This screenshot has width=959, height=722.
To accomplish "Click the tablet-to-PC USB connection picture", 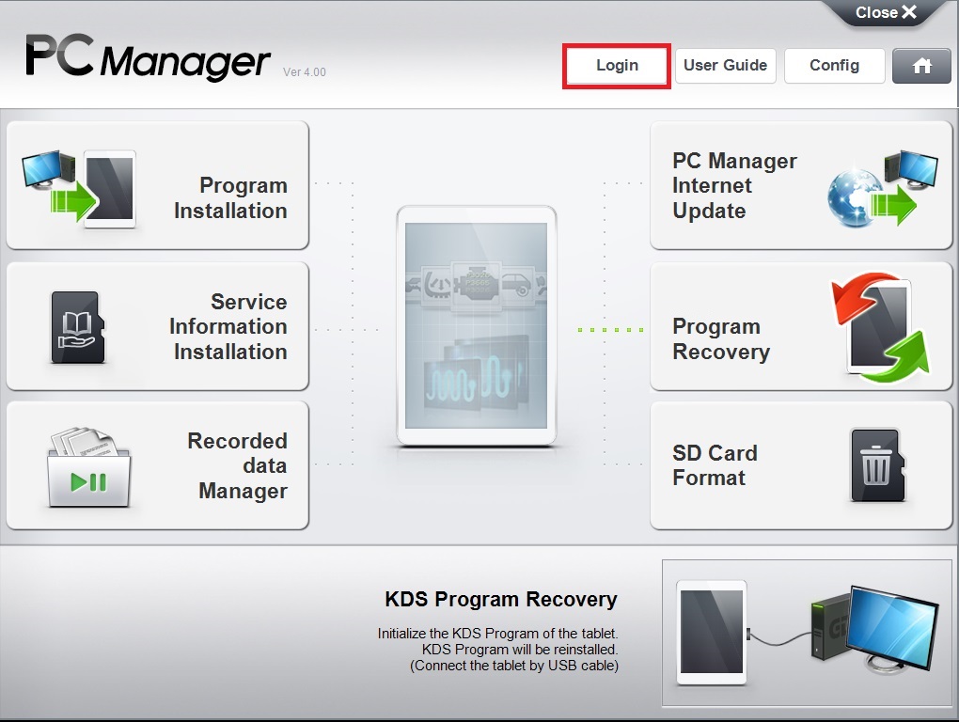I will pos(807,633).
